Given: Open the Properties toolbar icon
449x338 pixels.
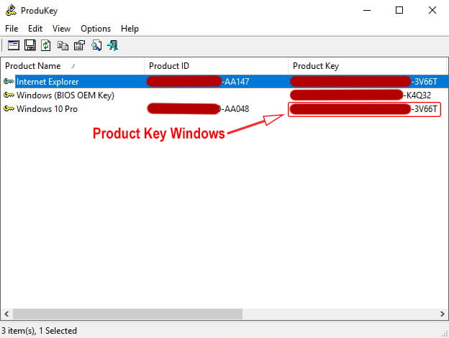Looking at the screenshot, I should [x=79, y=45].
